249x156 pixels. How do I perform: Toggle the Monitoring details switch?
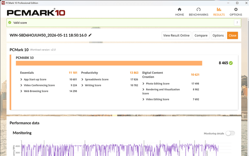click(230, 133)
